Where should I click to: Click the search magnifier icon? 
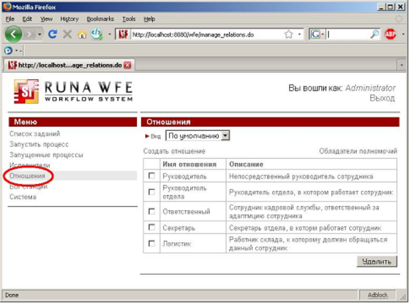tap(374, 34)
